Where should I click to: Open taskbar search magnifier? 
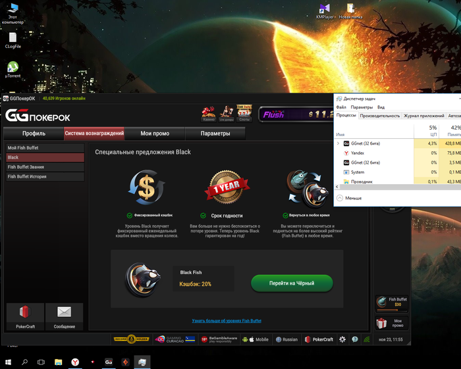point(25,362)
